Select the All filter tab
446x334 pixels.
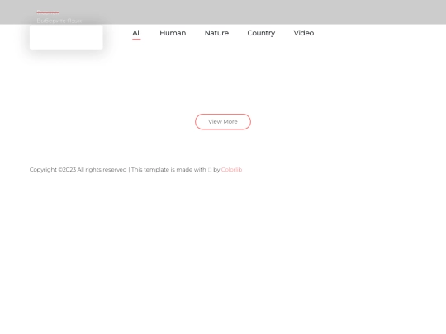coord(136,33)
